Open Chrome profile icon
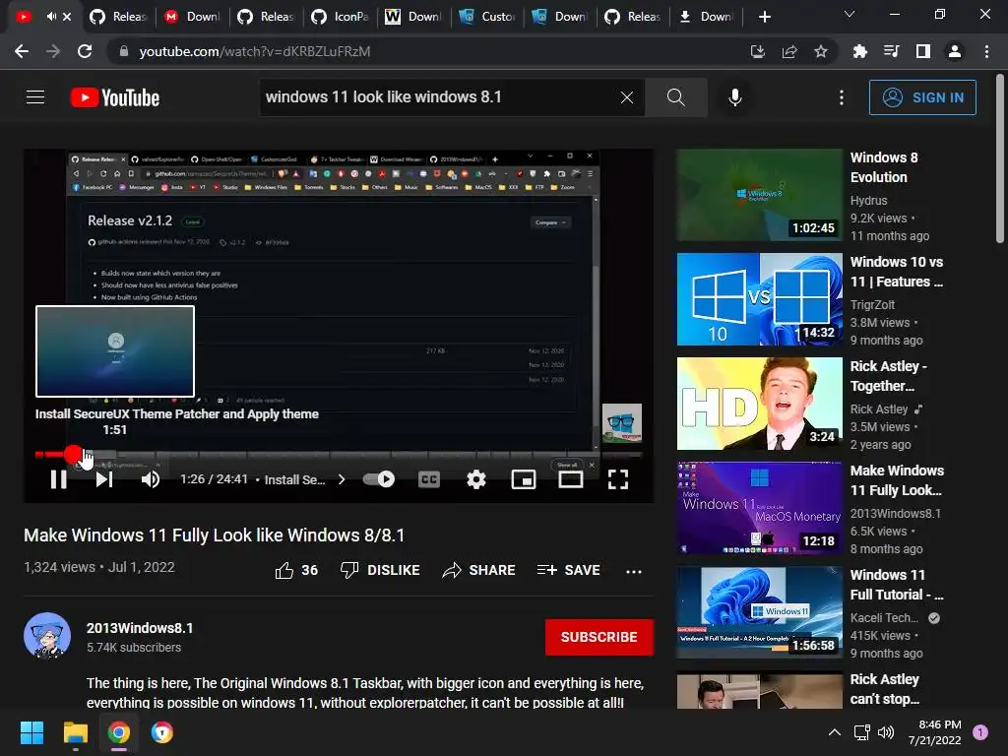1008x756 pixels. click(955, 51)
